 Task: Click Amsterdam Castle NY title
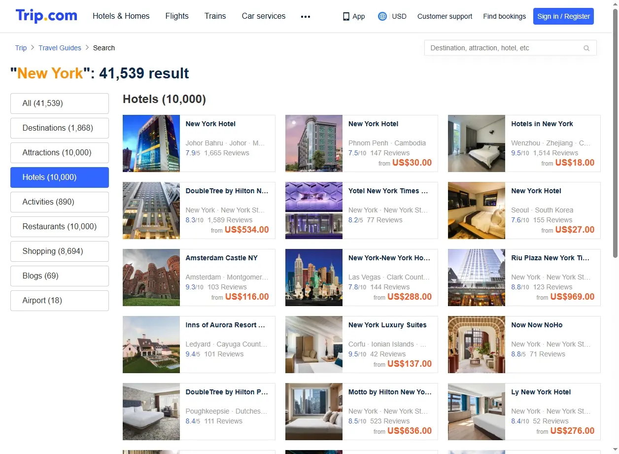[x=222, y=258]
